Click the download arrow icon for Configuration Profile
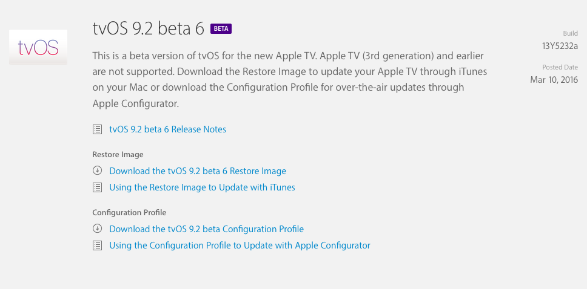 98,229
